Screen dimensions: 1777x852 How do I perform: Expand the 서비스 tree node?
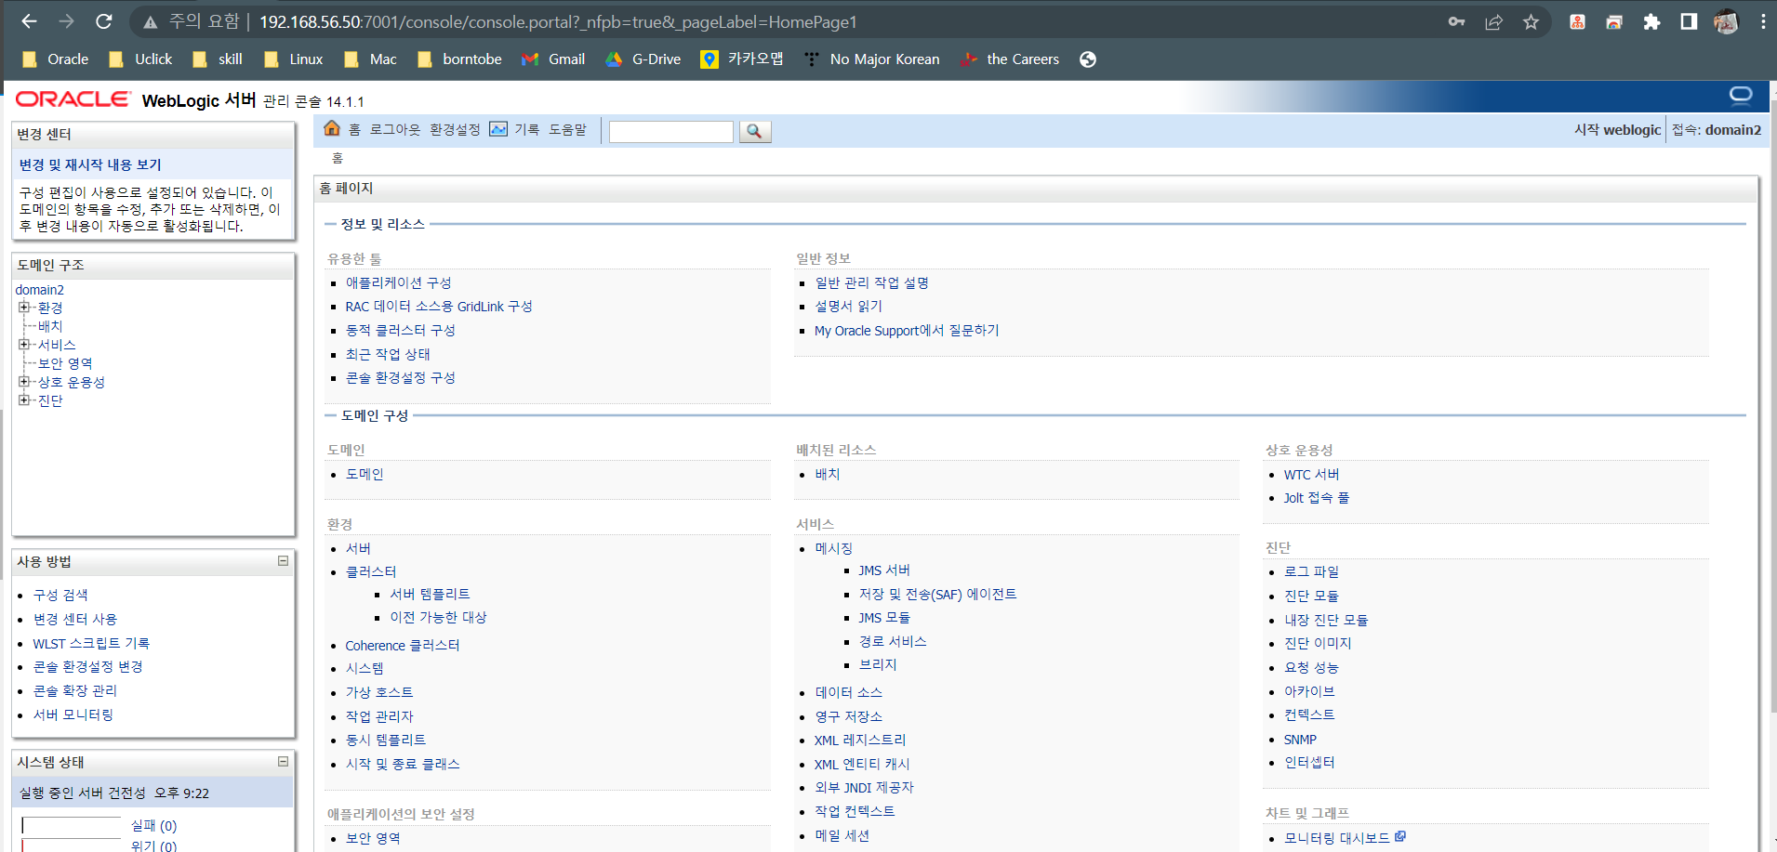24,344
